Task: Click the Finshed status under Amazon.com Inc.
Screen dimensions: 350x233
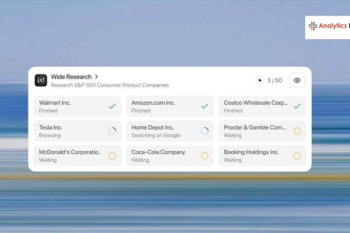Action: tap(140, 111)
